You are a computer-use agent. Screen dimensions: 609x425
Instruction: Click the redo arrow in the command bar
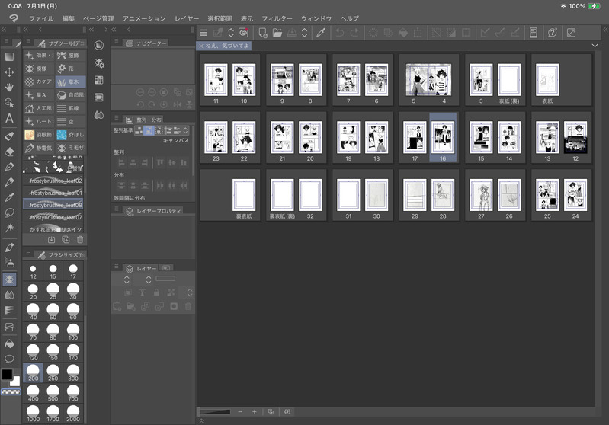(x=354, y=33)
